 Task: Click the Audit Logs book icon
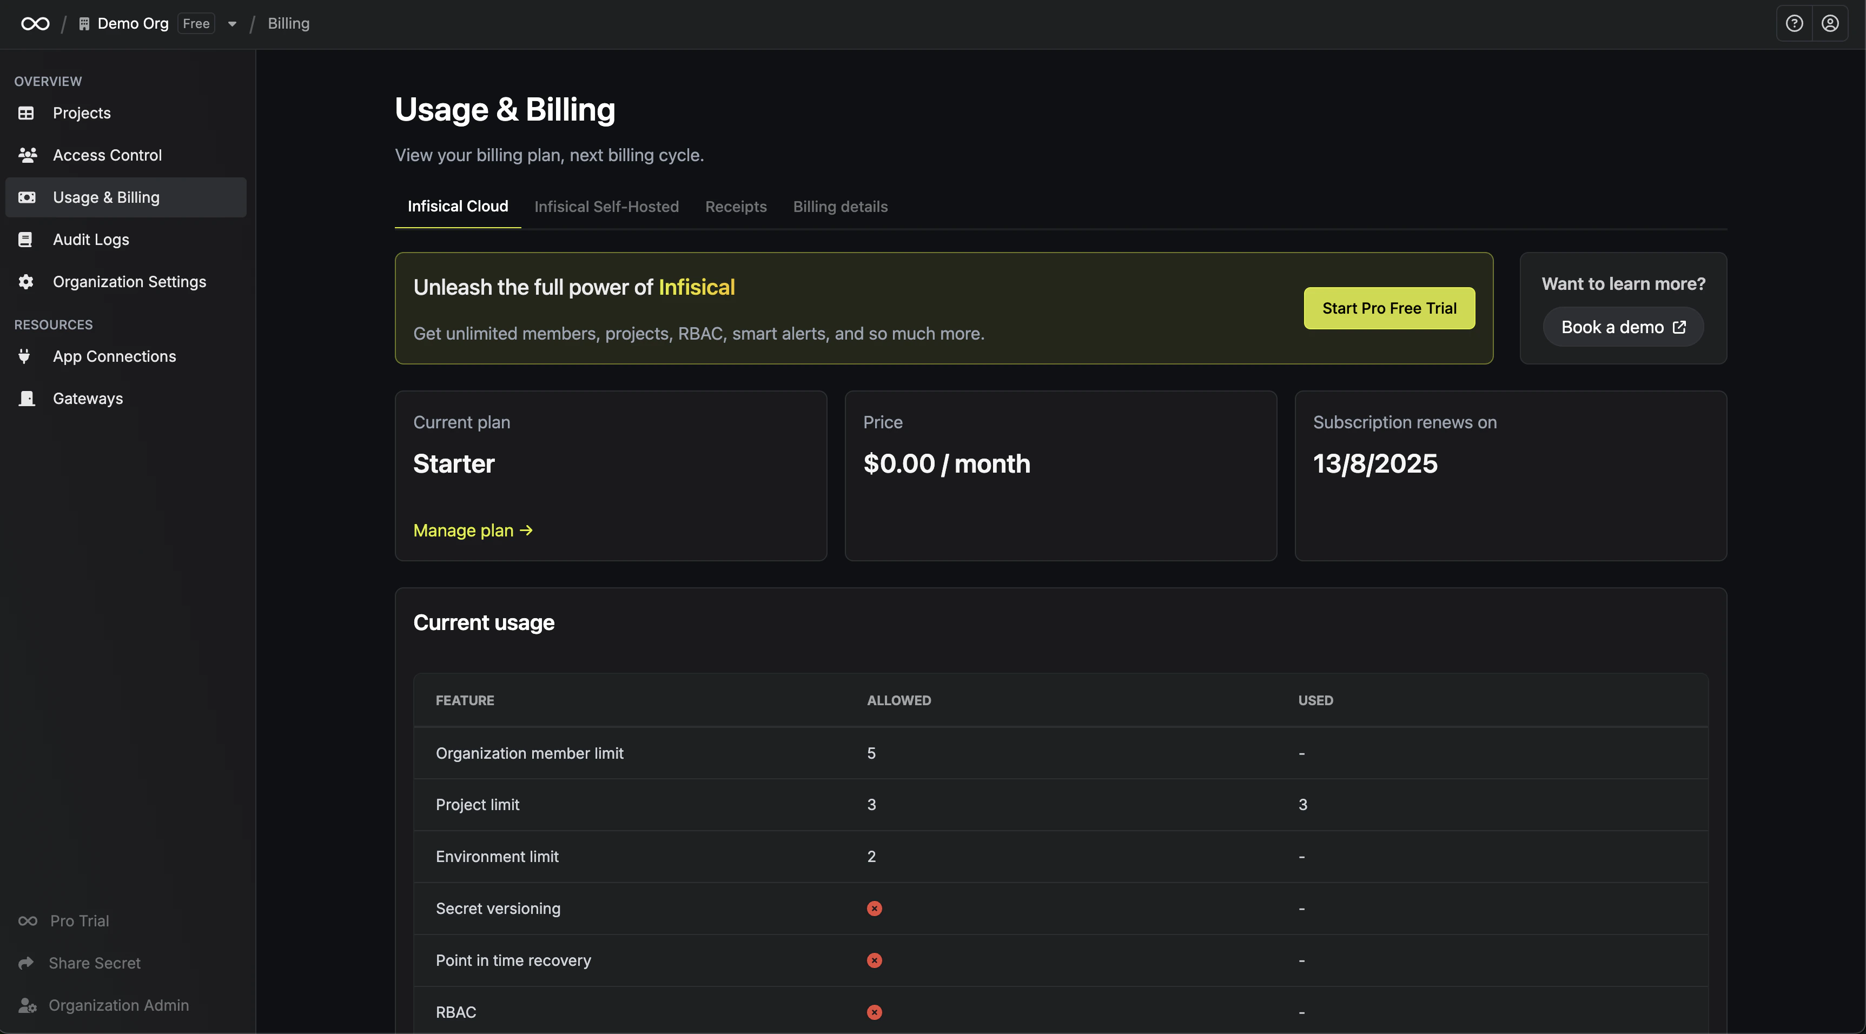point(25,240)
